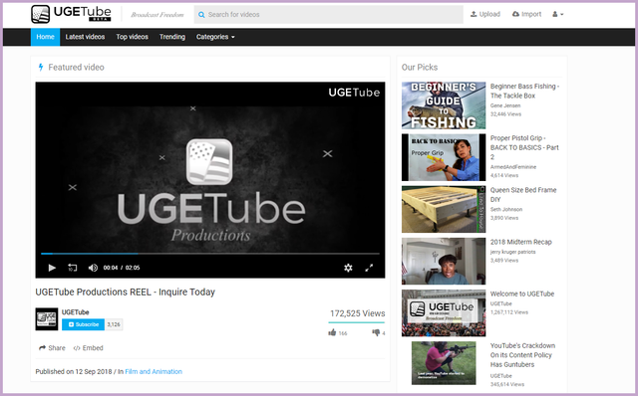The height and width of the screenshot is (396, 638).
Task: Open the user account dropdown
Action: [558, 14]
